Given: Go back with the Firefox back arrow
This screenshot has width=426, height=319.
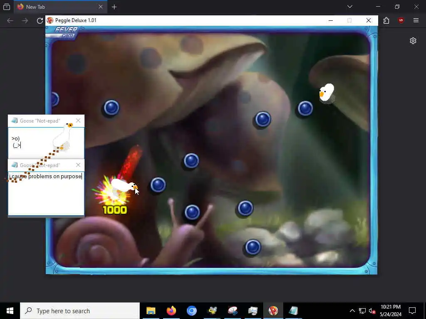Looking at the screenshot, I should 10,21.
